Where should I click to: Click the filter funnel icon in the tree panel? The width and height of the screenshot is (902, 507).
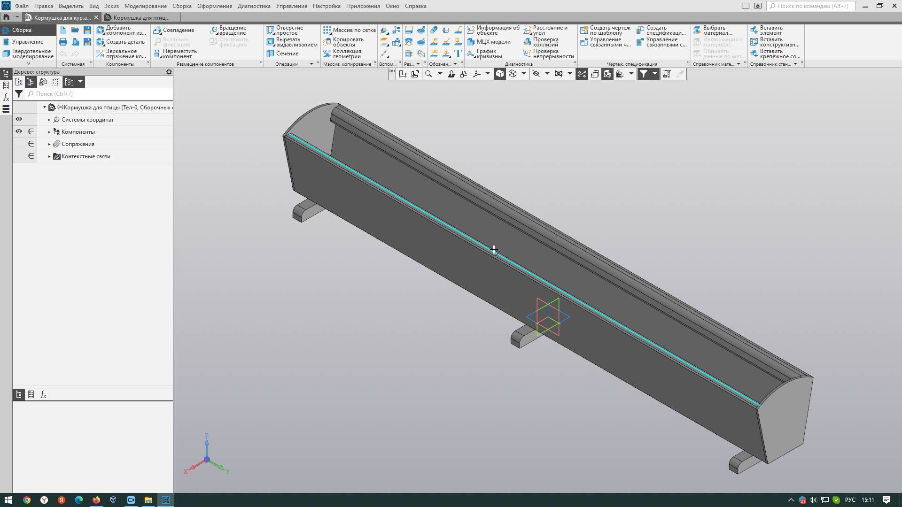click(19, 94)
